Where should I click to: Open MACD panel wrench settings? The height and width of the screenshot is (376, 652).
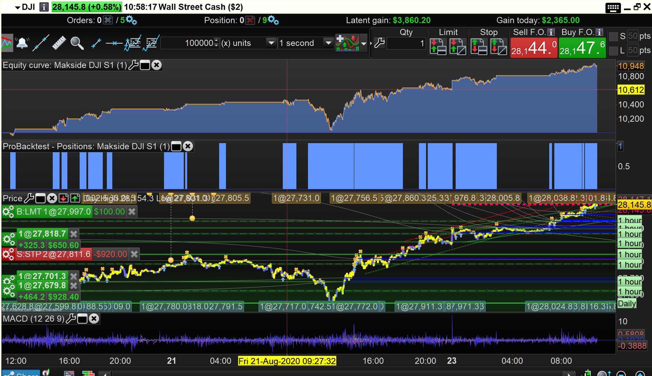(70, 319)
